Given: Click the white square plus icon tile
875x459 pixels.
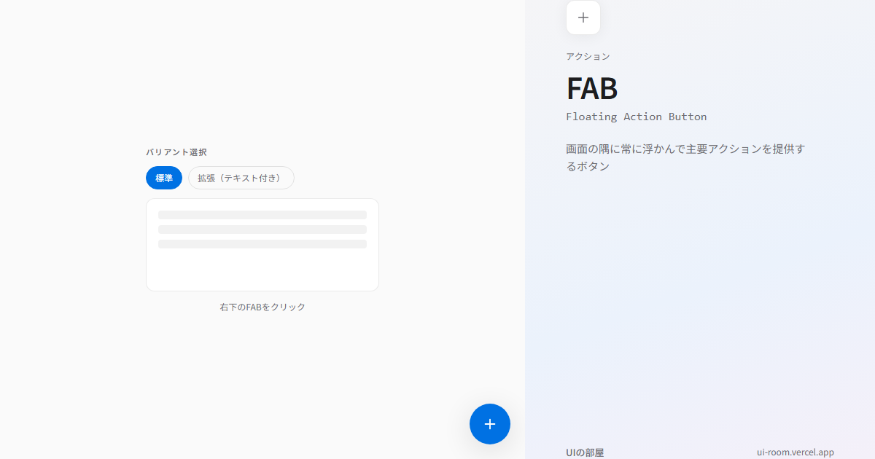Looking at the screenshot, I should click(x=583, y=17).
